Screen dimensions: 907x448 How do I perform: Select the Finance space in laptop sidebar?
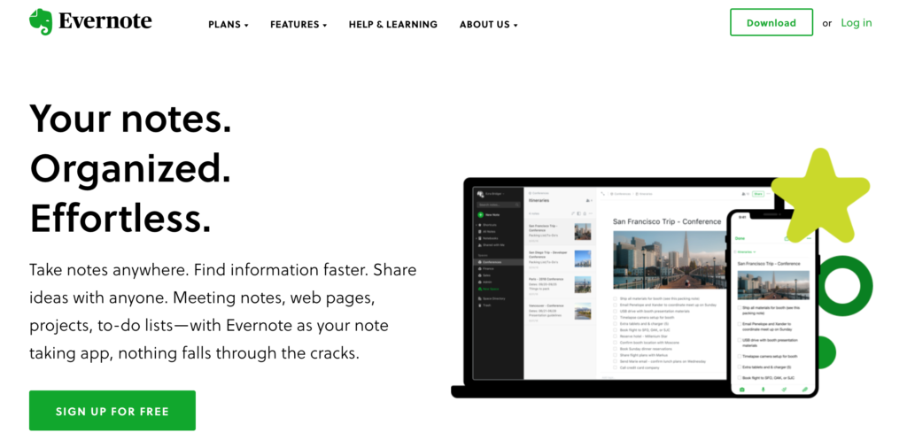tap(487, 269)
